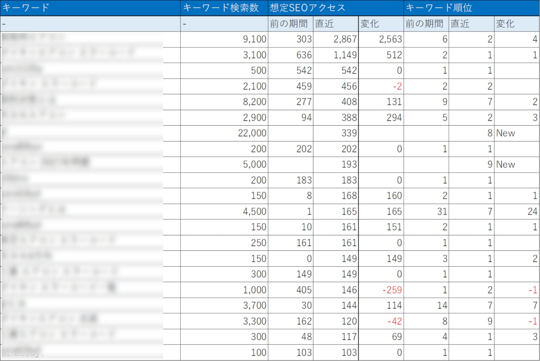Viewport: 540px width, 361px height.
Task: Click the search volume cell 8,200
Action: (224, 102)
